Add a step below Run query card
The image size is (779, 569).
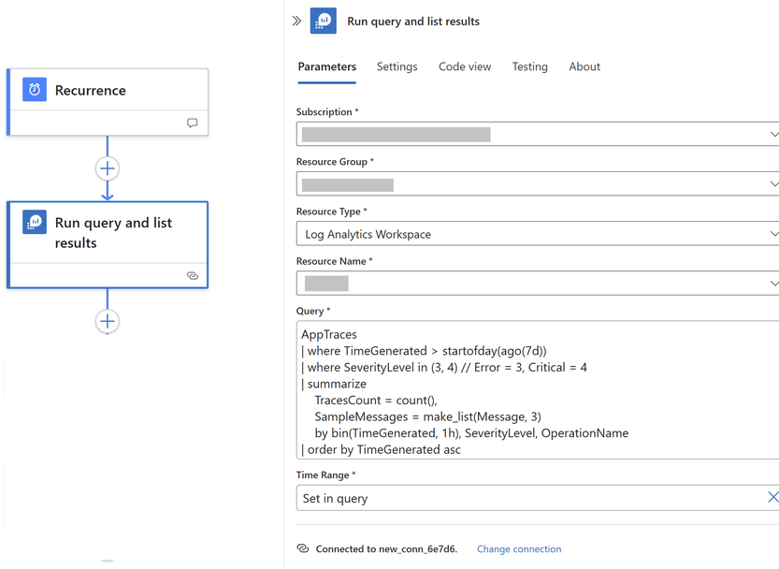point(108,321)
